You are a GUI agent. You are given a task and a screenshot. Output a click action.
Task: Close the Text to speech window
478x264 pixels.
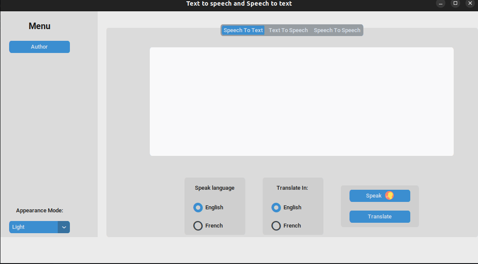pos(470,3)
